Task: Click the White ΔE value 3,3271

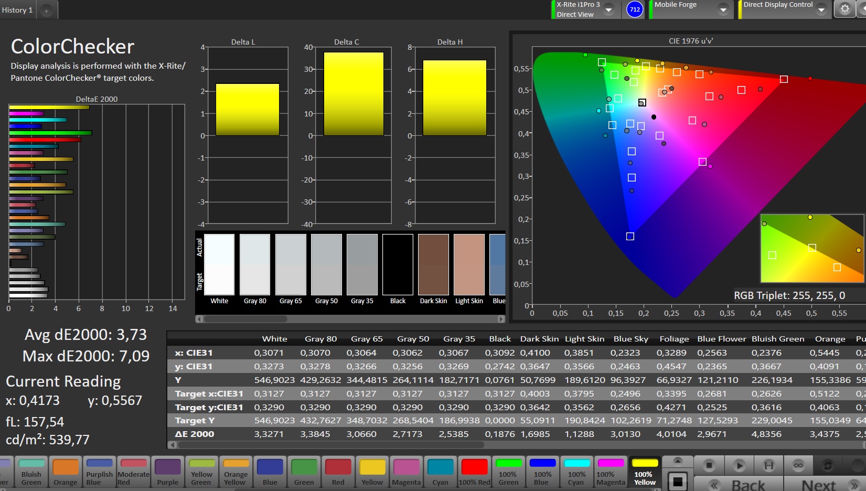Action: (269, 434)
